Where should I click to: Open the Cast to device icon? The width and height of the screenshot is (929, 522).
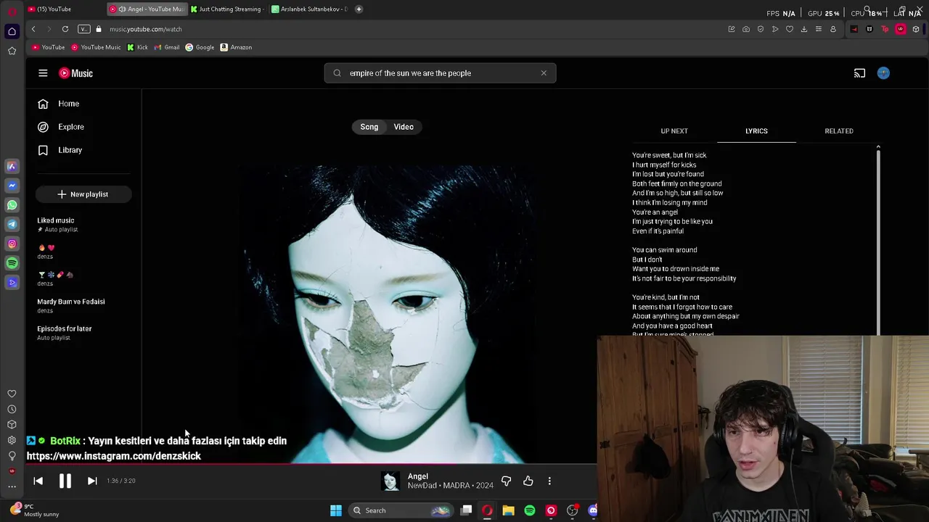click(859, 73)
